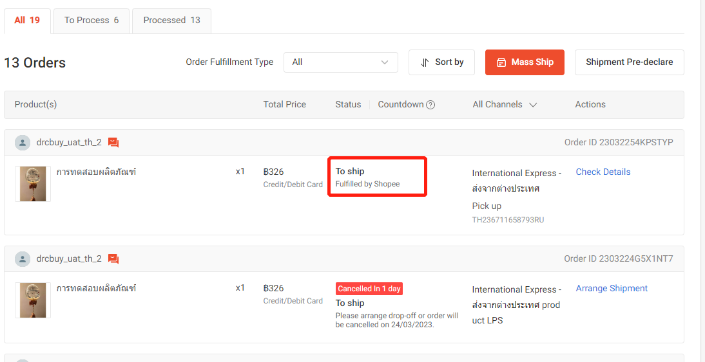Image resolution: width=705 pixels, height=362 pixels.
Task: Switch to the All 19 tab
Action: click(27, 21)
